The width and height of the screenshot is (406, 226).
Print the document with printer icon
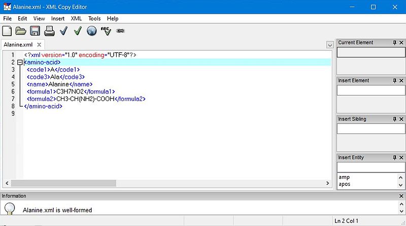[49, 31]
